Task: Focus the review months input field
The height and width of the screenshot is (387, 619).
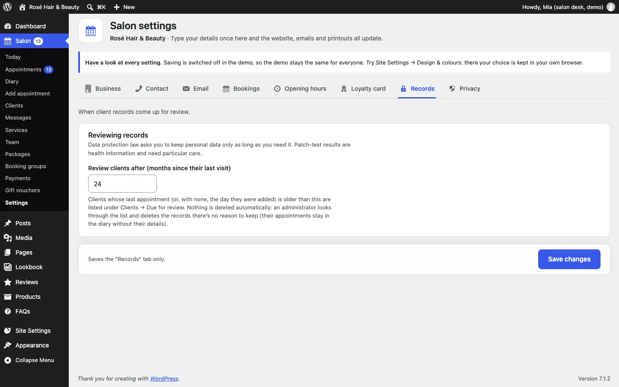Action: [123, 184]
